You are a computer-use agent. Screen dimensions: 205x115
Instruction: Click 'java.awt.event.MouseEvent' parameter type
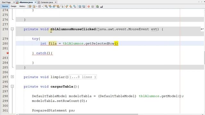pyautogui.click(x=123, y=29)
